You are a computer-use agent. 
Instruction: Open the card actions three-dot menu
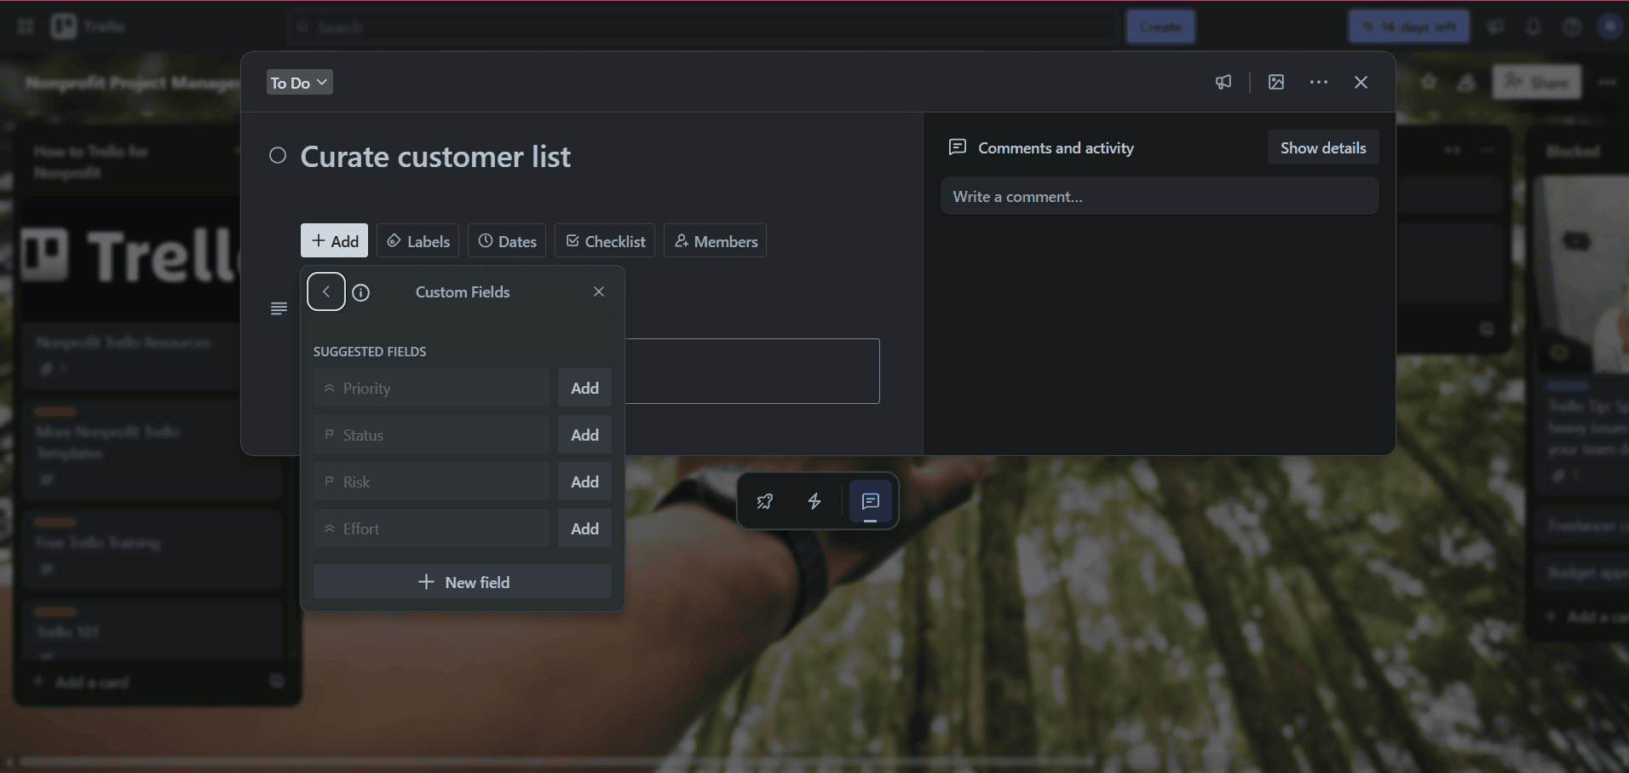click(1319, 82)
